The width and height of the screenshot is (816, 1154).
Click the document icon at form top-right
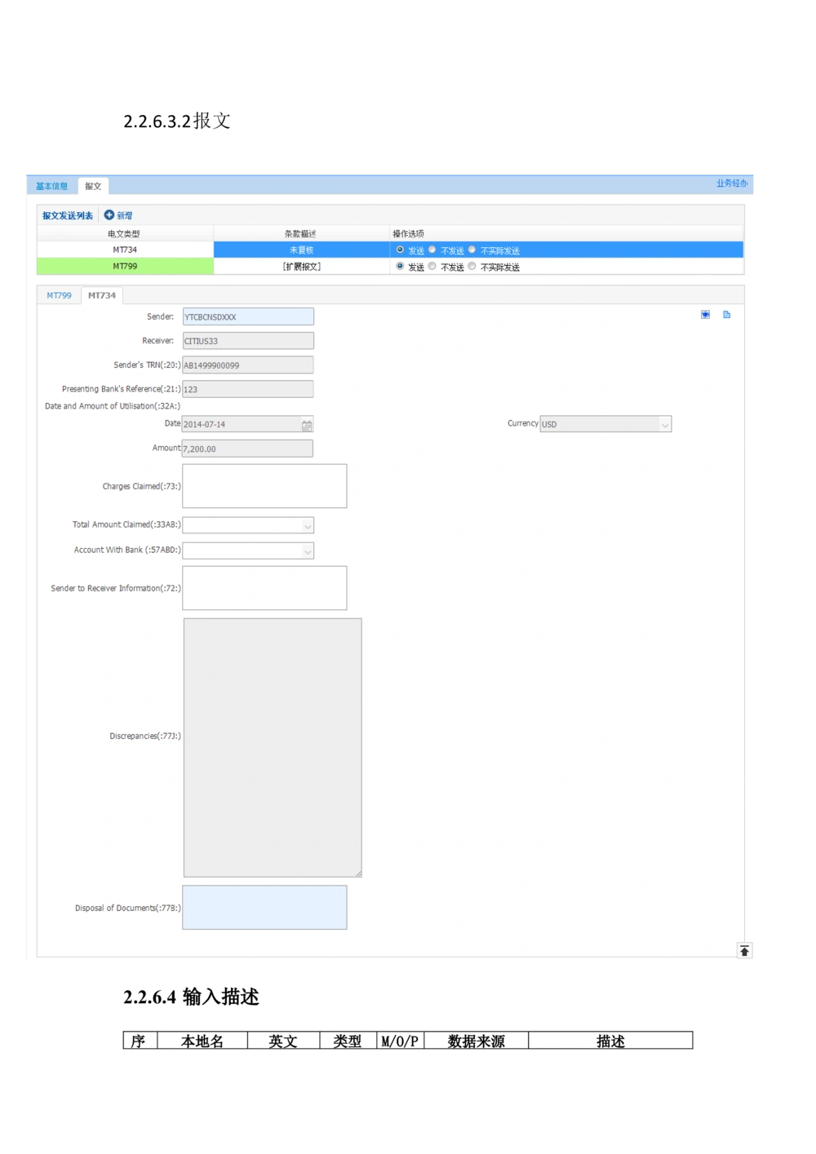pos(726,315)
